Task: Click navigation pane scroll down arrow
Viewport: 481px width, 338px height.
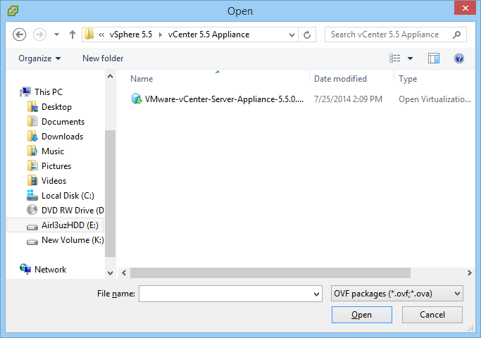Action: (110, 273)
